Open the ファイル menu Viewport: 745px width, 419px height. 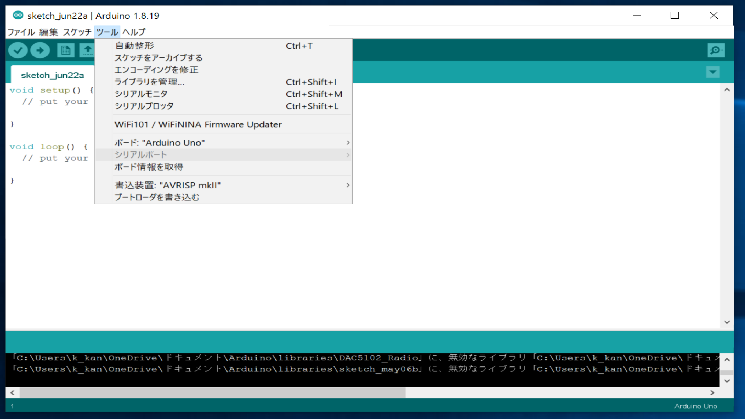[x=21, y=32]
